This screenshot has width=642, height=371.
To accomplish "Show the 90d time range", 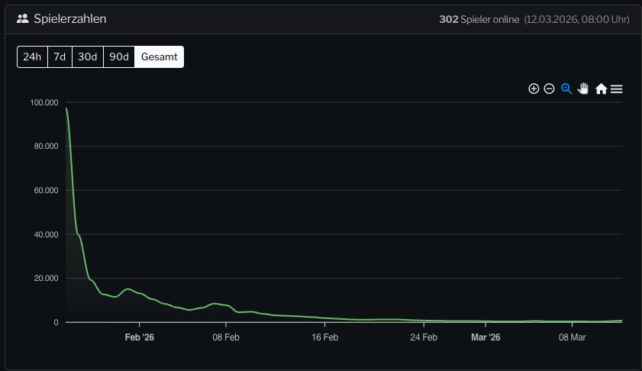I will [x=119, y=57].
